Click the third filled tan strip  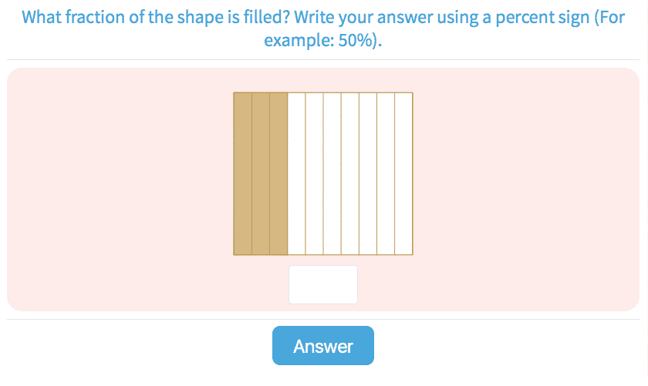point(278,173)
